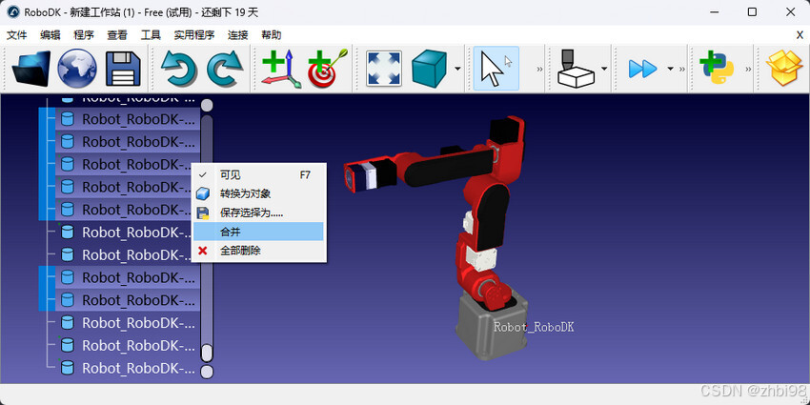Viewport: 810px width, 405px height.
Task: Set isometric view with the cube icon
Action: pyautogui.click(x=429, y=69)
